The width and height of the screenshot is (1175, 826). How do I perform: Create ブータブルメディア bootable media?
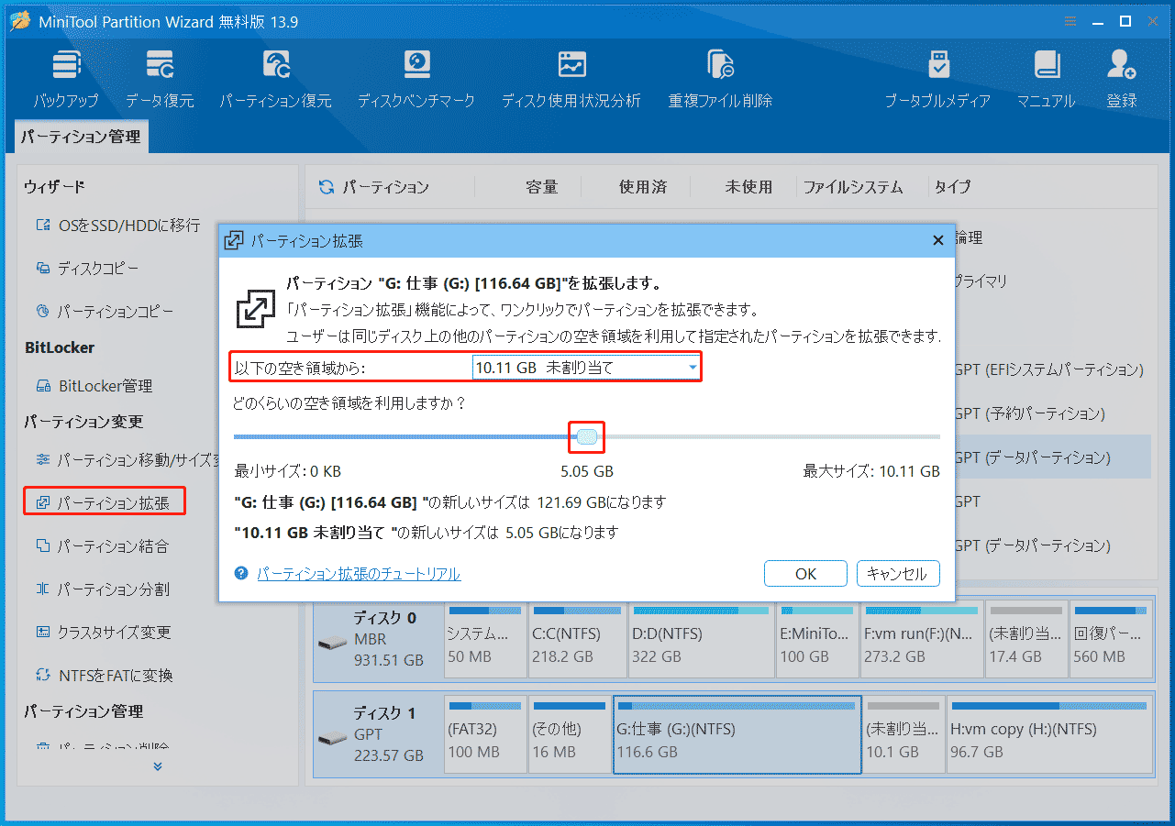937,79
